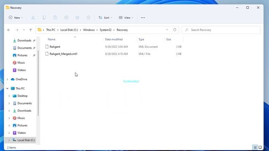Open recent locations chevron
269x151 pixels.
click(x=24, y=30)
